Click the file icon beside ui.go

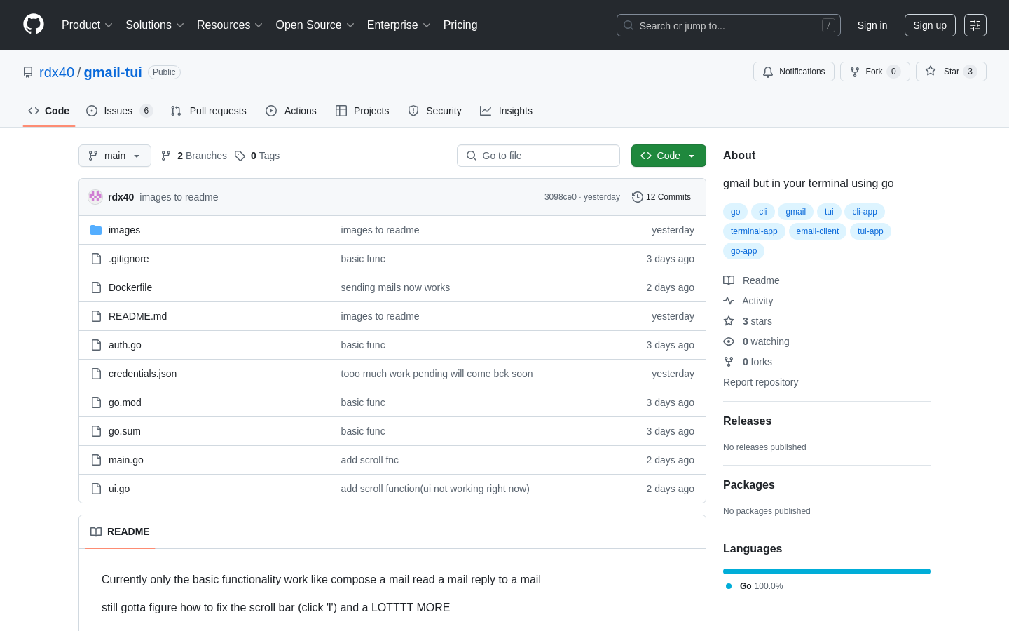coord(96,489)
